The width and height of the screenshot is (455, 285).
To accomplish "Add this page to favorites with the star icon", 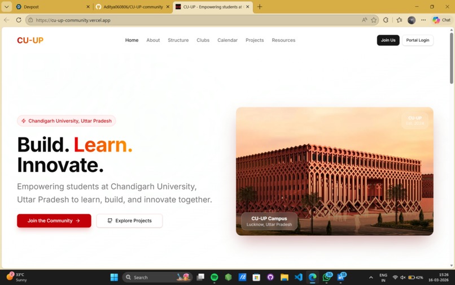I will click(x=374, y=20).
